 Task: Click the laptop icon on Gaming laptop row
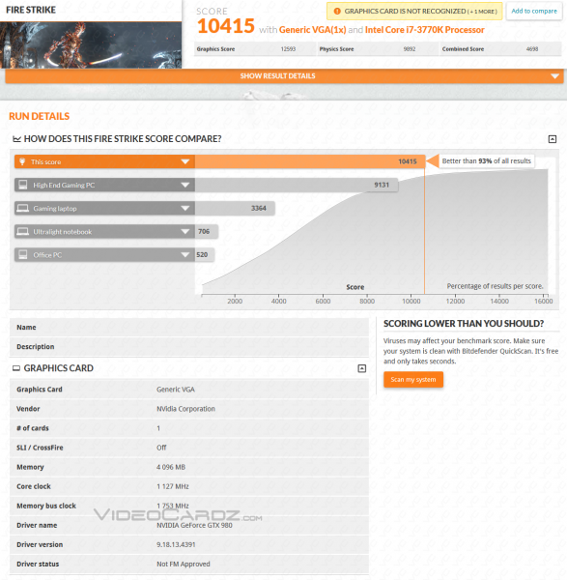23,208
